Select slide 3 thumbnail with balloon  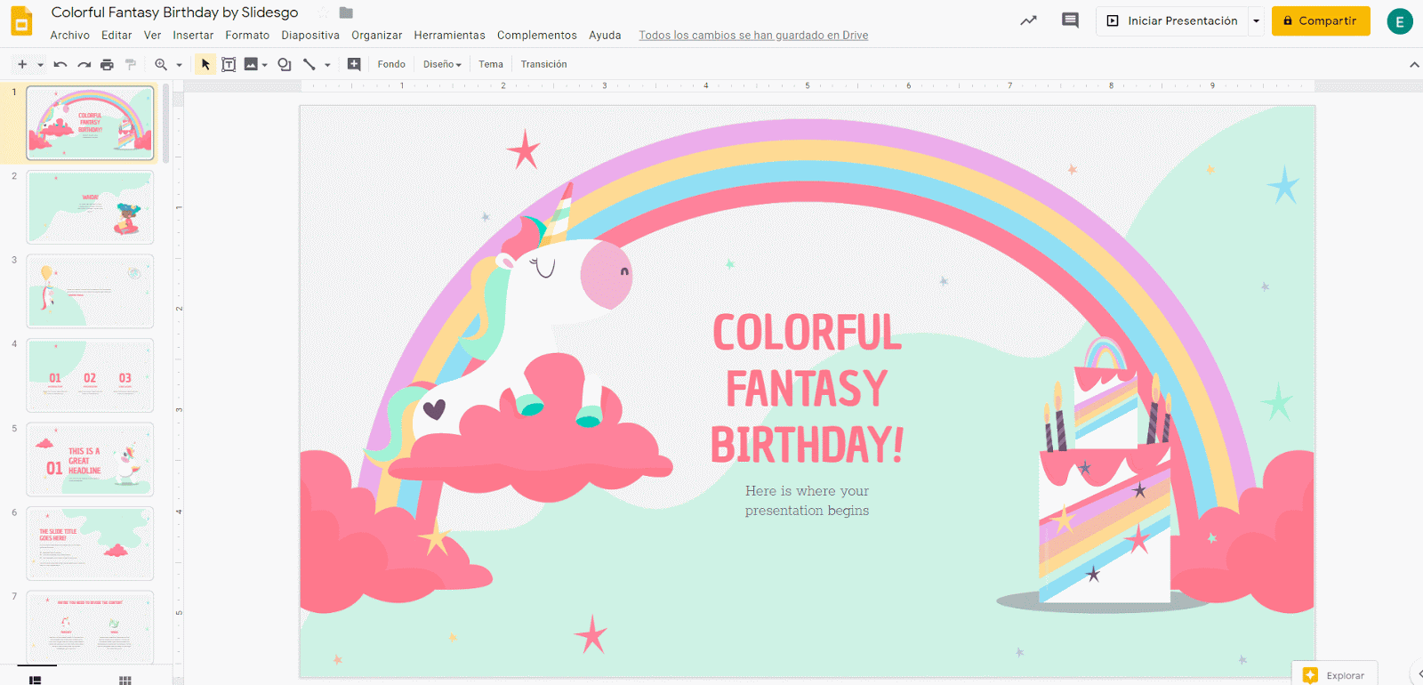(90, 291)
